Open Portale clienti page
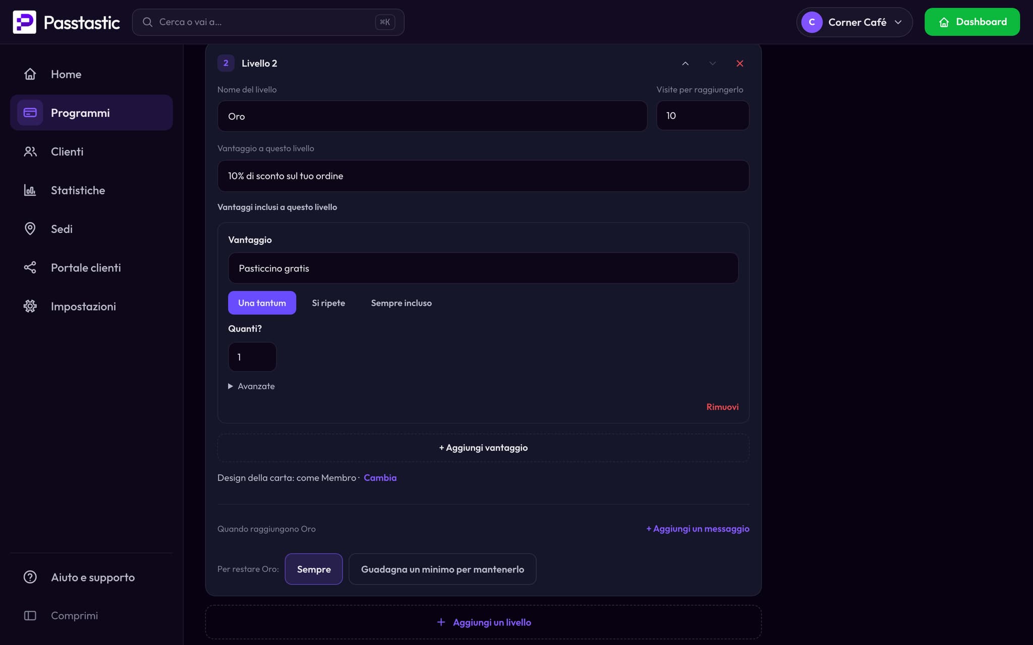Viewport: 1033px width, 645px height. [x=91, y=268]
